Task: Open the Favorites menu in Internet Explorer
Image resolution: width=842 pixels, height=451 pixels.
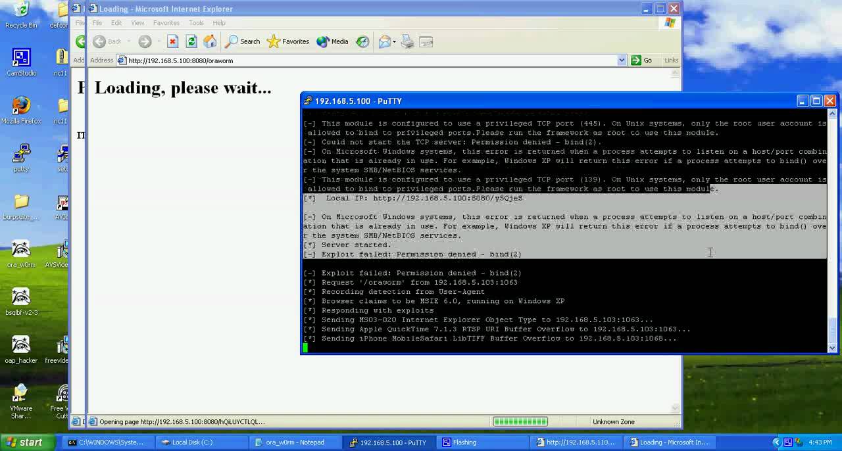Action: click(166, 23)
